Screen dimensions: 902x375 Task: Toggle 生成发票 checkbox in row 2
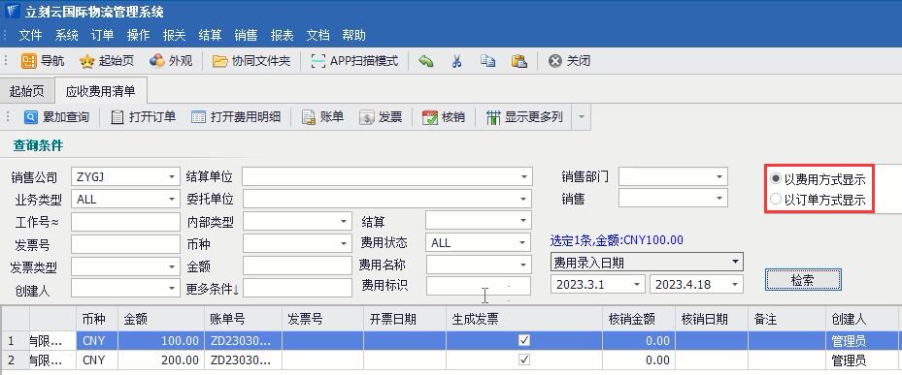[524, 360]
